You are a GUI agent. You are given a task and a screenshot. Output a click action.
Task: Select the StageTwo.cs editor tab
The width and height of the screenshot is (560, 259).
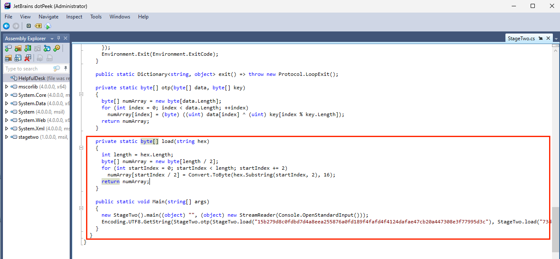tap(521, 38)
